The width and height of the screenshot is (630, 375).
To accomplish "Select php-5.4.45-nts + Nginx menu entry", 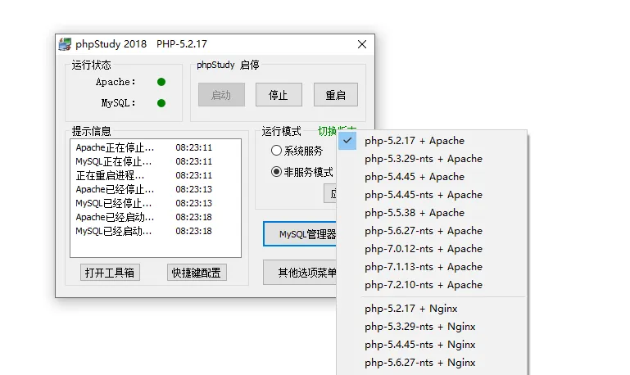I will pos(432,345).
